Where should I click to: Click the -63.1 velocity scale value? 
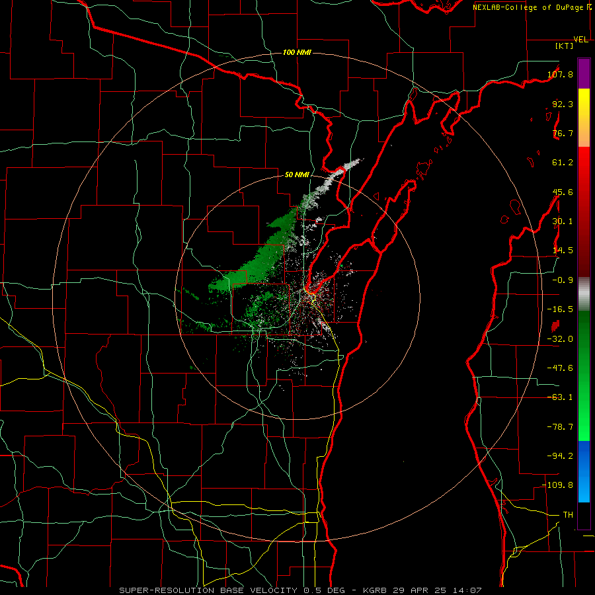click(560, 397)
